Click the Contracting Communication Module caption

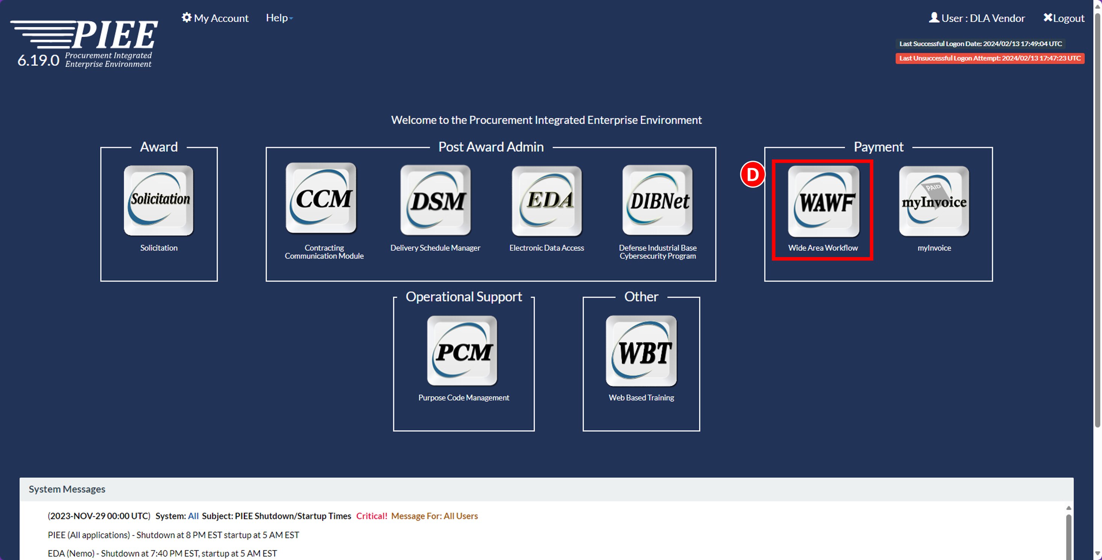(x=324, y=252)
